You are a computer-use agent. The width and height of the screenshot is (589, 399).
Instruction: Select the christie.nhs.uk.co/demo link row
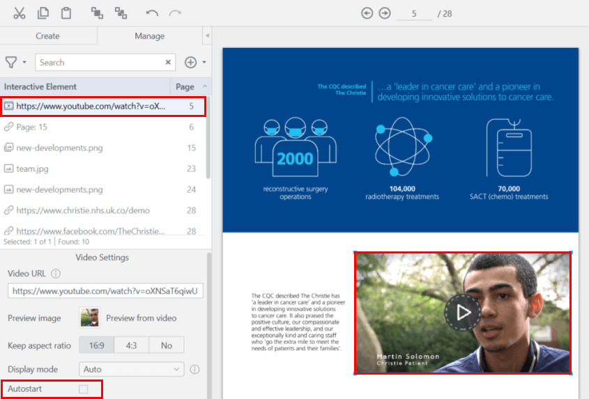[103, 210]
